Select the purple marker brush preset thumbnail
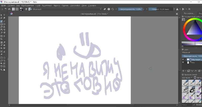202x107 pixels. coord(198,89)
